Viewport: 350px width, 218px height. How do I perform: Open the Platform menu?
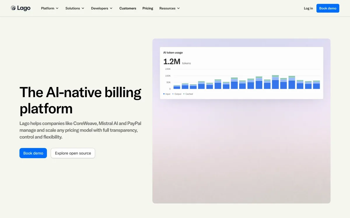(50, 8)
